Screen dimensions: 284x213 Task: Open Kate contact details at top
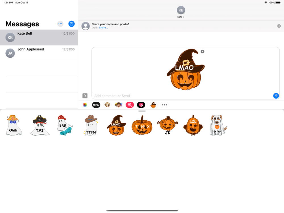click(181, 17)
